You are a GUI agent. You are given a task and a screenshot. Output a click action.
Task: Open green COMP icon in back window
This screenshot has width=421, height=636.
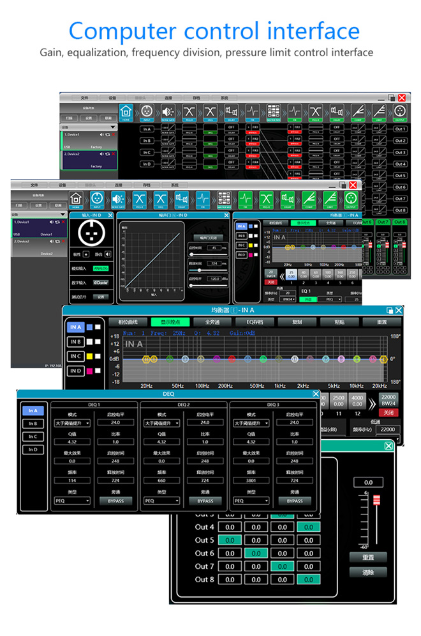pos(358,112)
